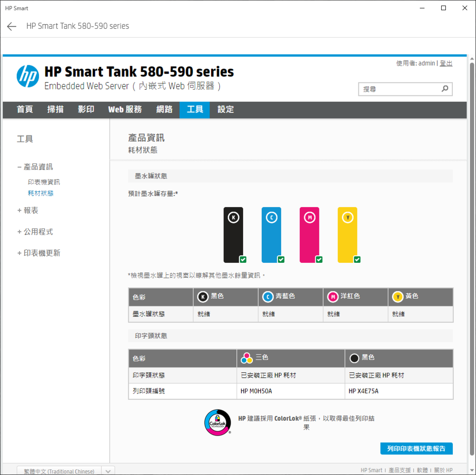Click the magenta M ink tank graphic
This screenshot has width=476, height=475.
pyautogui.click(x=309, y=234)
